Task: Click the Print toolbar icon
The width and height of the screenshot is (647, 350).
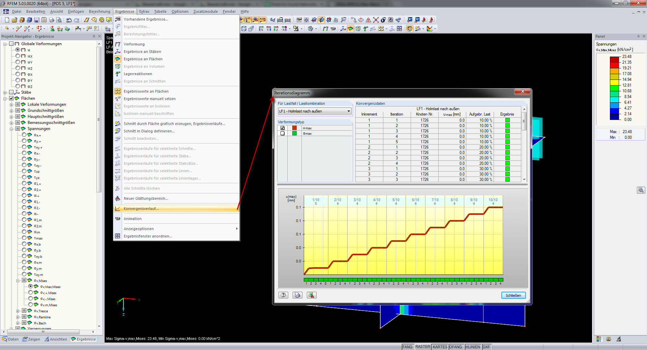Action: pyautogui.click(x=51, y=20)
